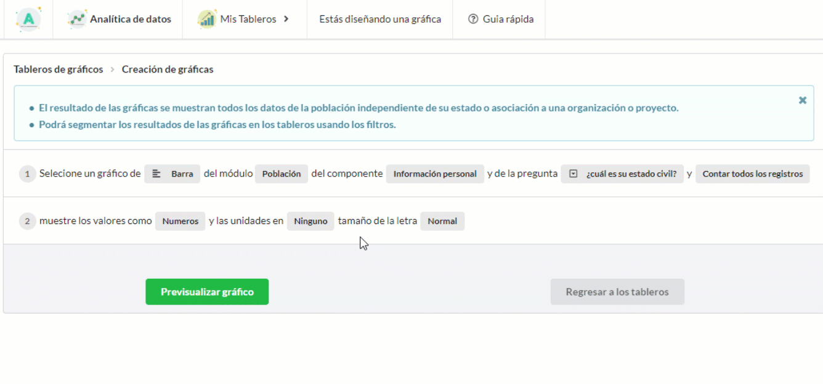Open the Contar todos los registros dropdown

tap(753, 174)
